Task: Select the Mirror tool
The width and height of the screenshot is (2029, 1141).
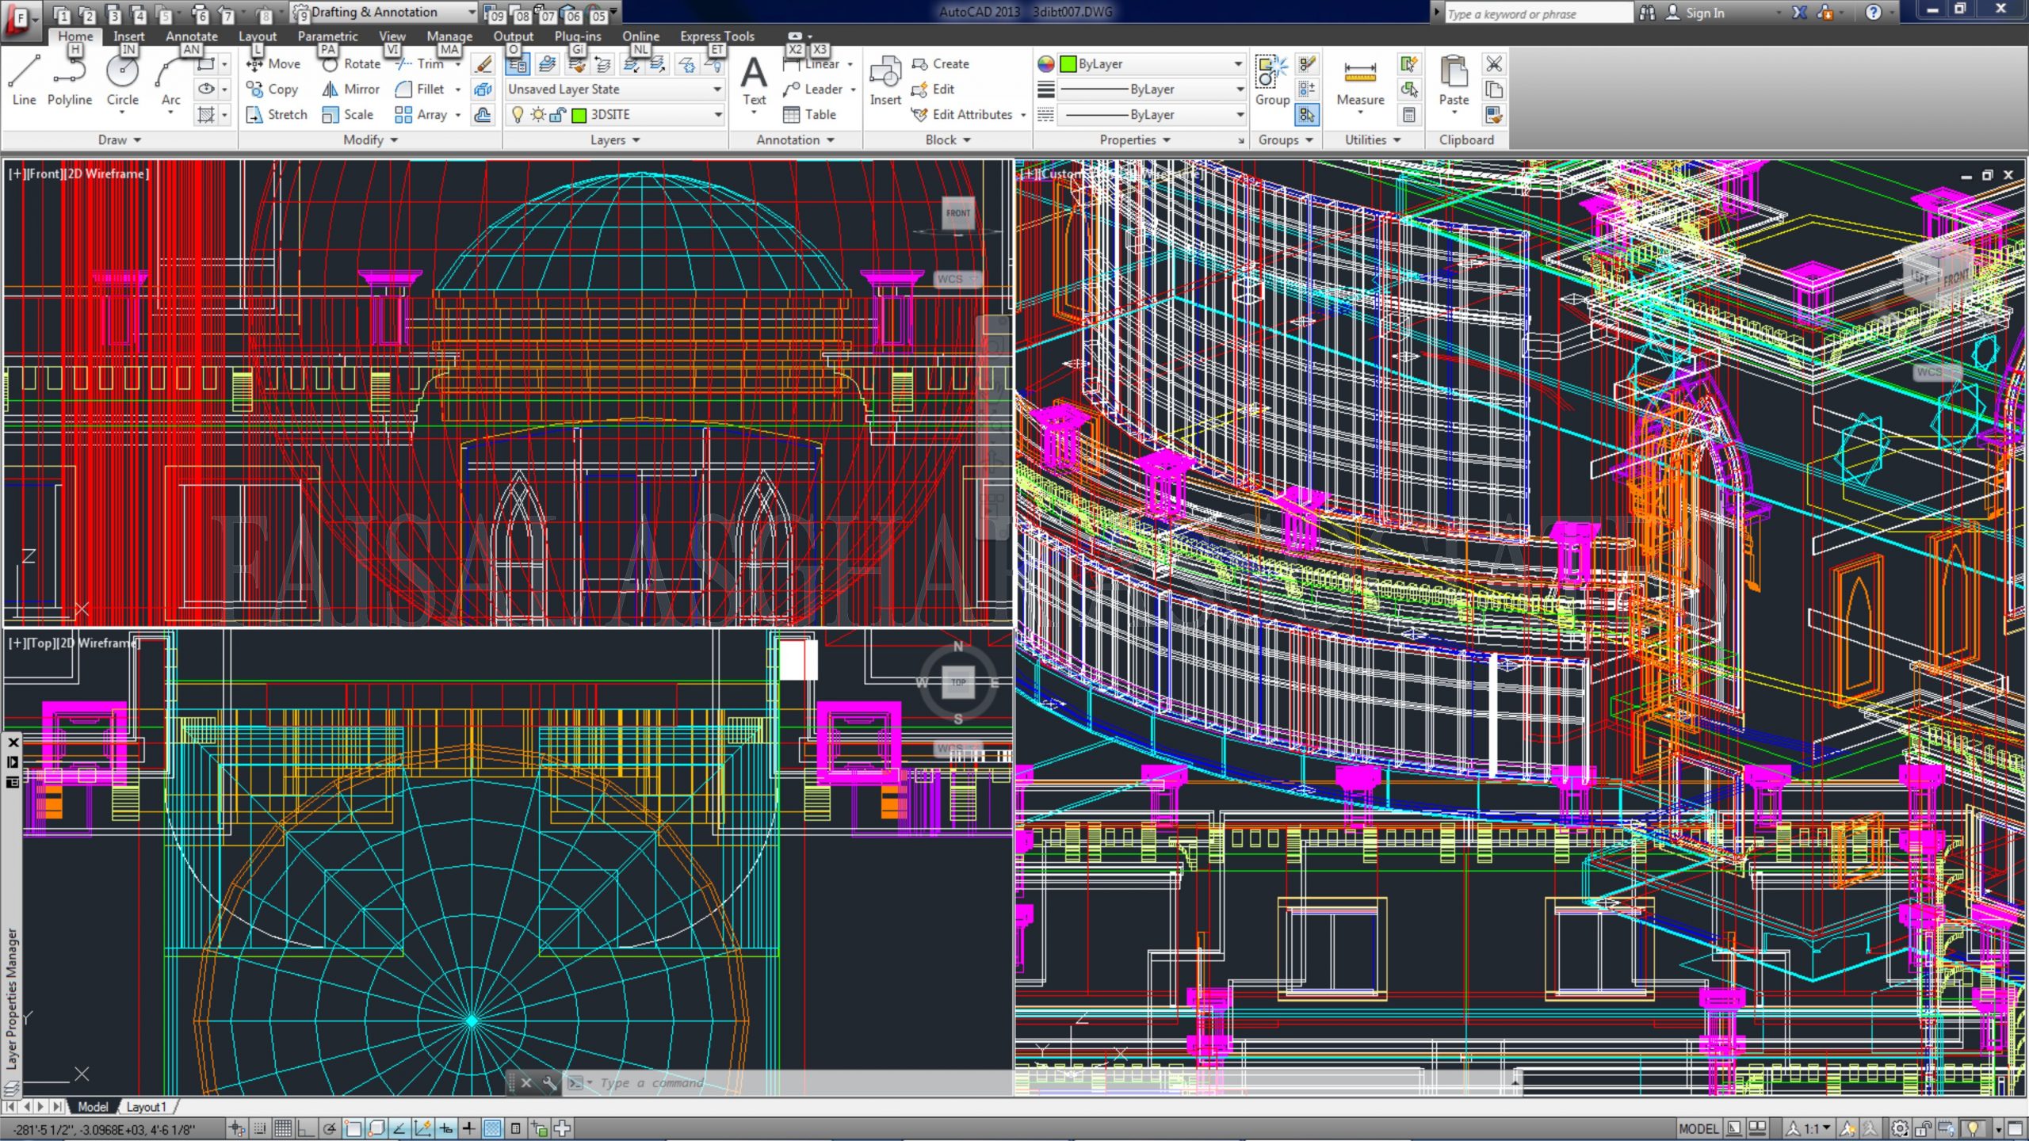Action: click(x=350, y=90)
